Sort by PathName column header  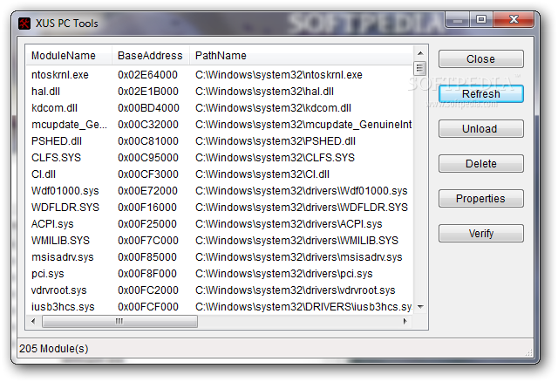click(x=302, y=56)
